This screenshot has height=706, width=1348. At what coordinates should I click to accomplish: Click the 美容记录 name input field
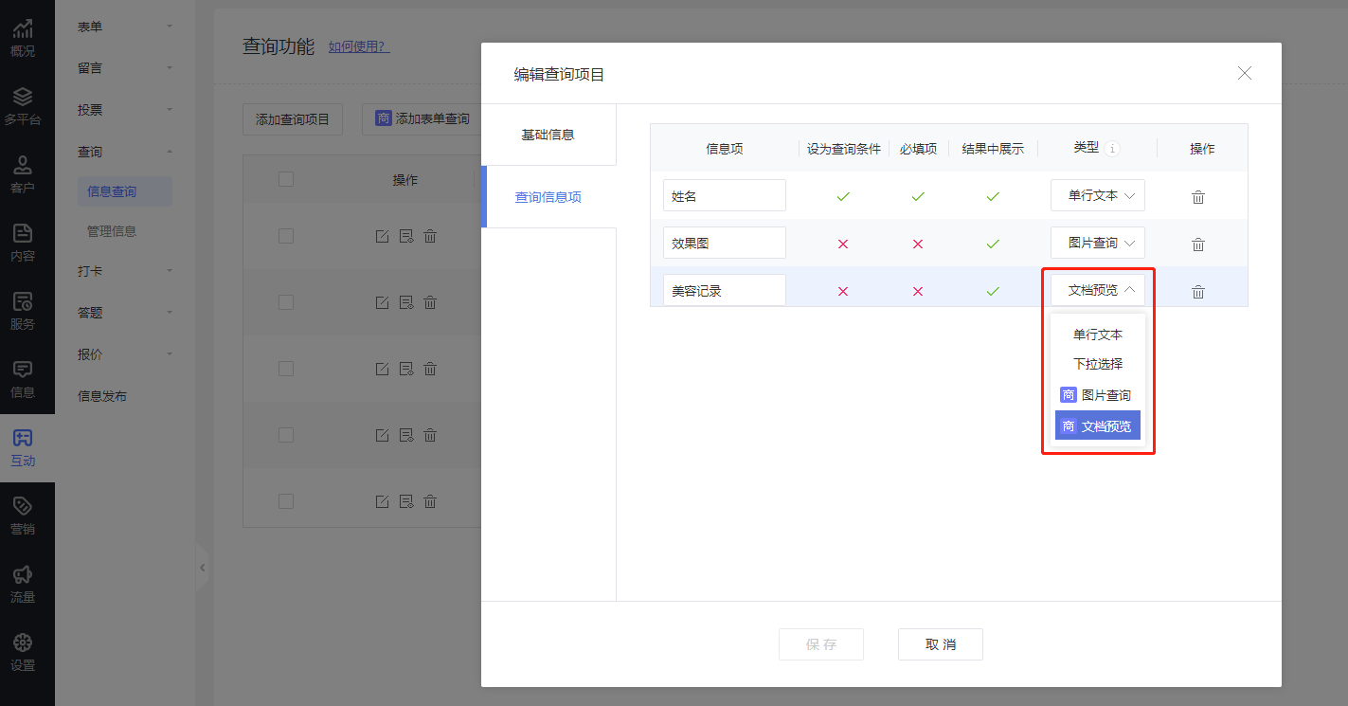[725, 290]
